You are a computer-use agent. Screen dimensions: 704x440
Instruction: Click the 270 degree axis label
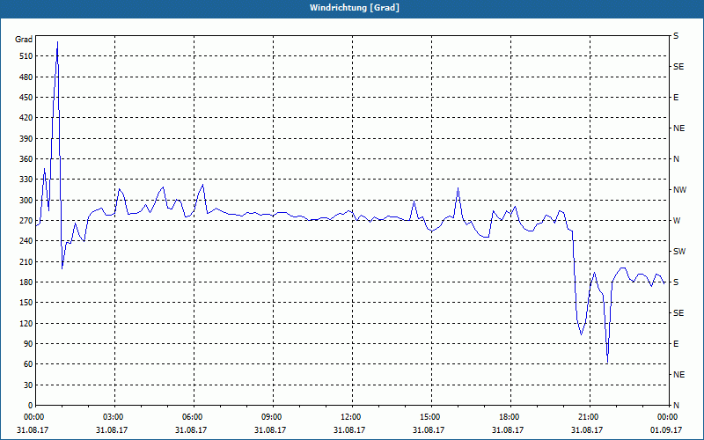pos(26,221)
